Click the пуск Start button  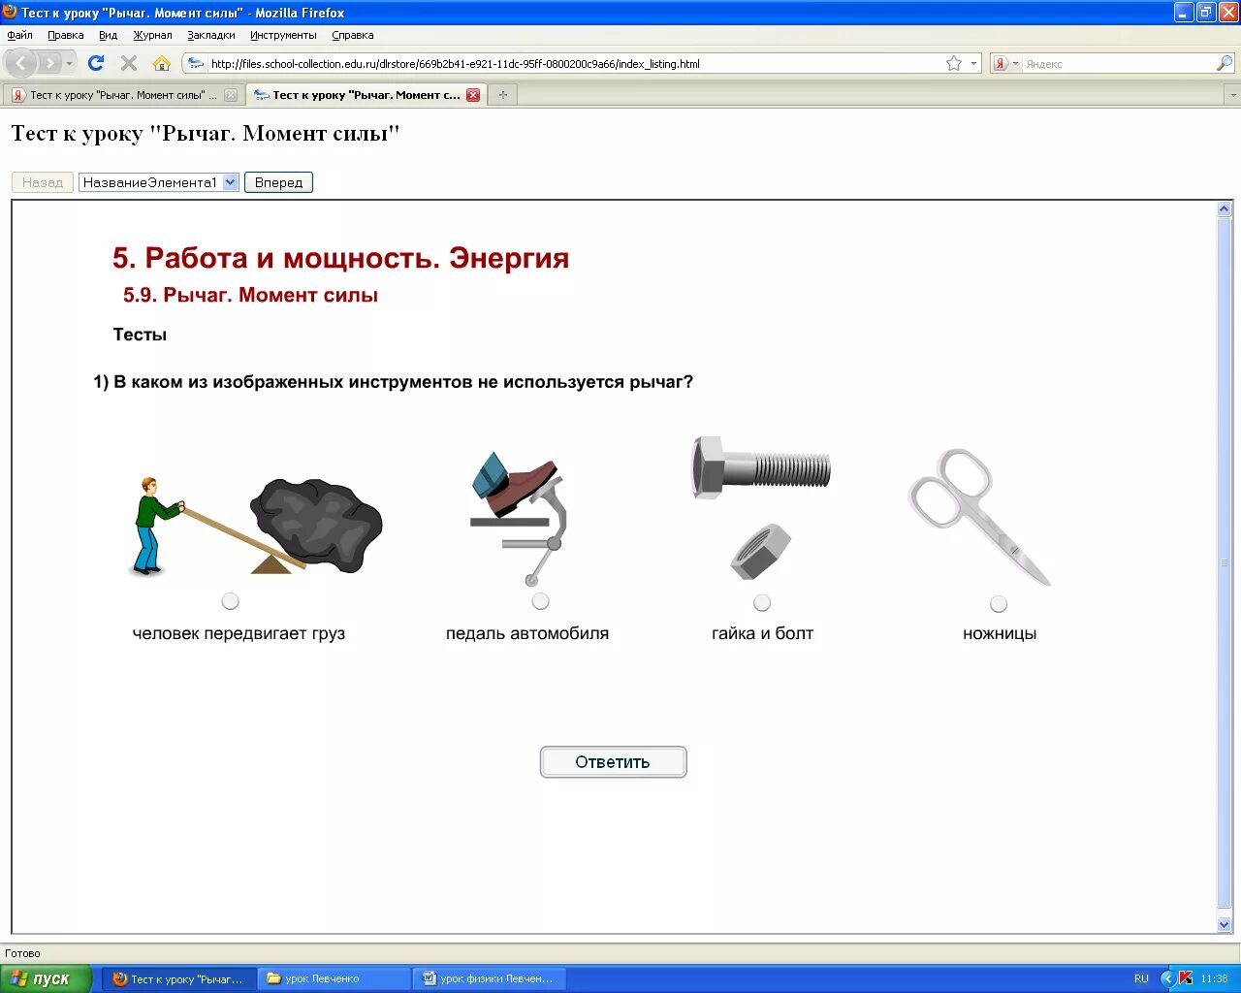pyautogui.click(x=47, y=978)
